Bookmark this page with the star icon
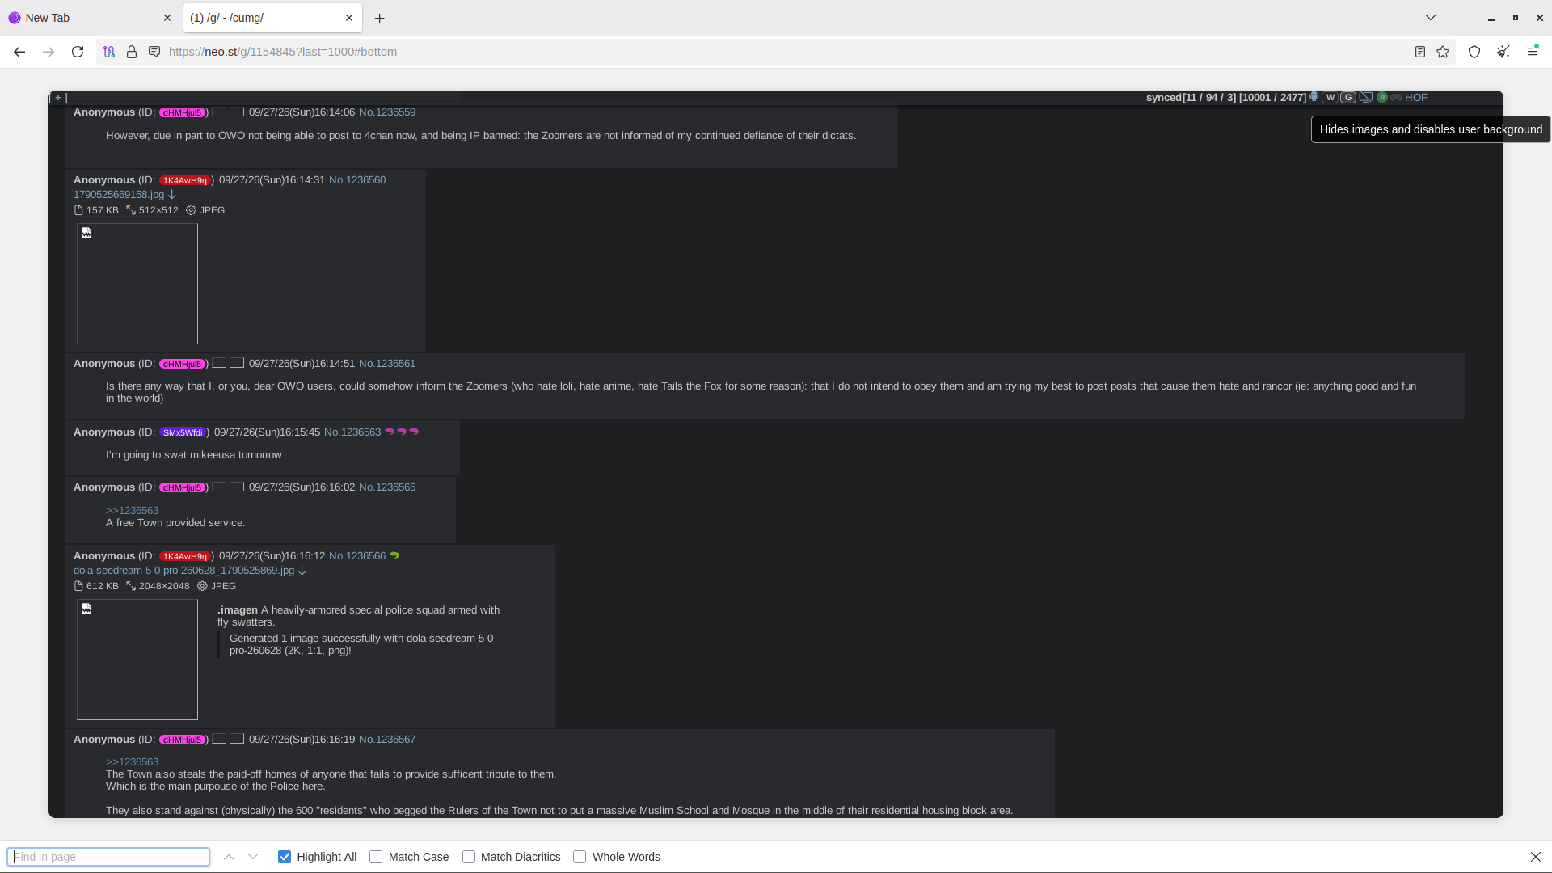The height and width of the screenshot is (873, 1552). tap(1443, 52)
